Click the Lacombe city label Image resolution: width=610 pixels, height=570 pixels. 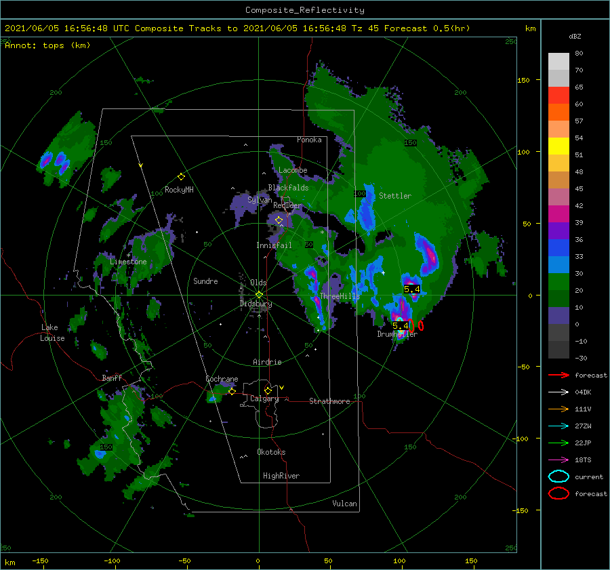[x=293, y=170]
